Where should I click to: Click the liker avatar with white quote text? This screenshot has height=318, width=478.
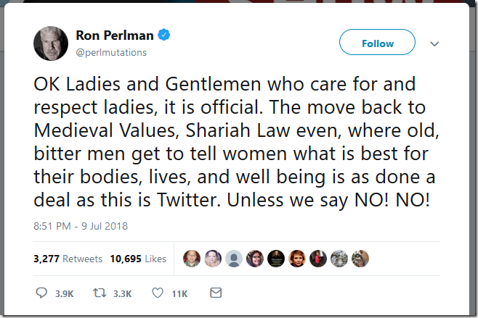click(x=276, y=259)
